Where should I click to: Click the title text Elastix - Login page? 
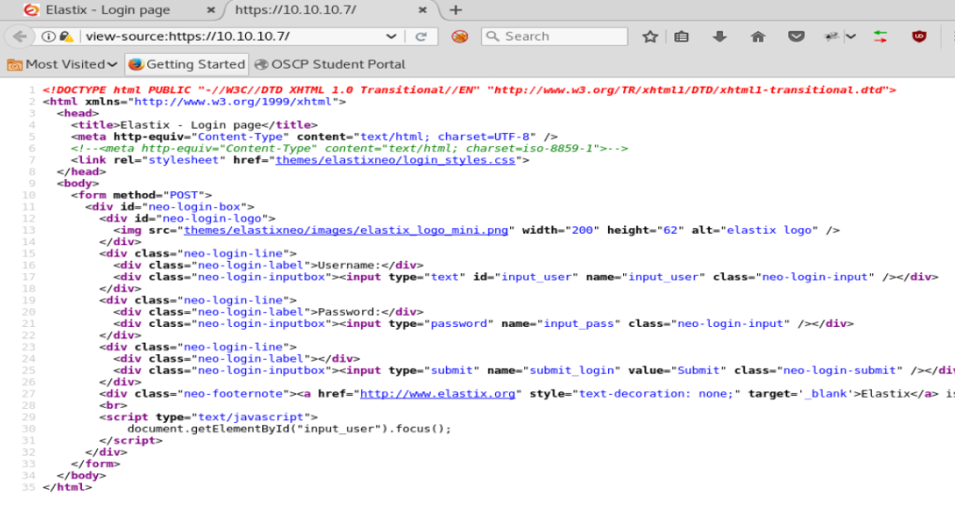point(190,125)
